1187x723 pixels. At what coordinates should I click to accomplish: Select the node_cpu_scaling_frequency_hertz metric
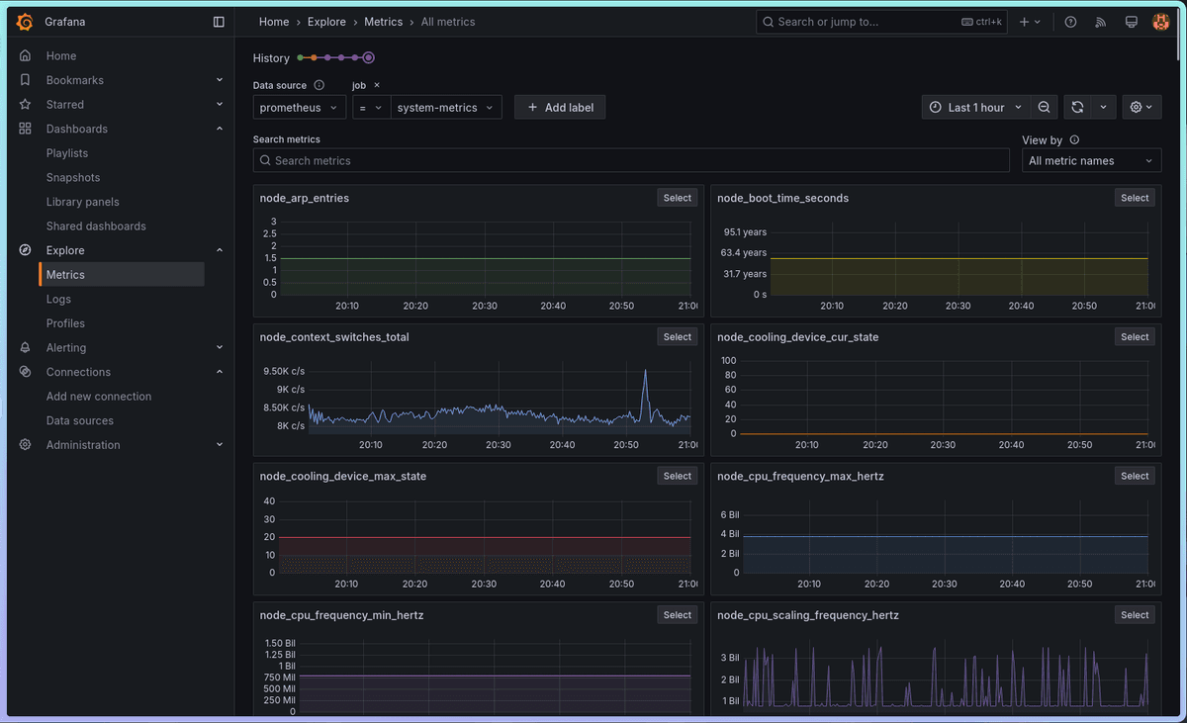point(1135,615)
